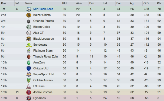This screenshot has width=164, height=101.
Task: Click the Sundowns club badge
Action: (29, 45)
